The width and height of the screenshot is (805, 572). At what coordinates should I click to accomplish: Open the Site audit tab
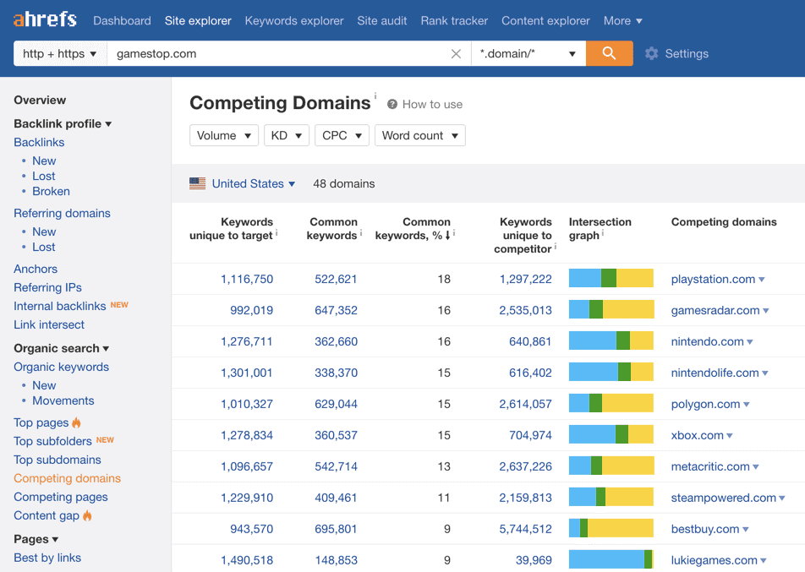[382, 20]
